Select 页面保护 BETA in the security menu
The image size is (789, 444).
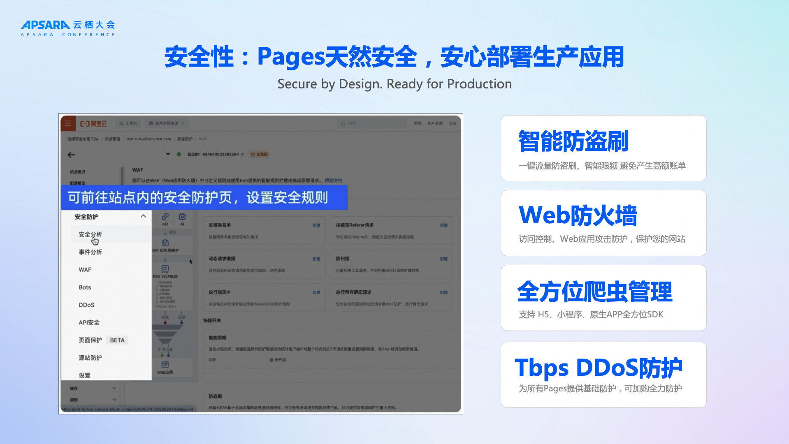tap(103, 340)
